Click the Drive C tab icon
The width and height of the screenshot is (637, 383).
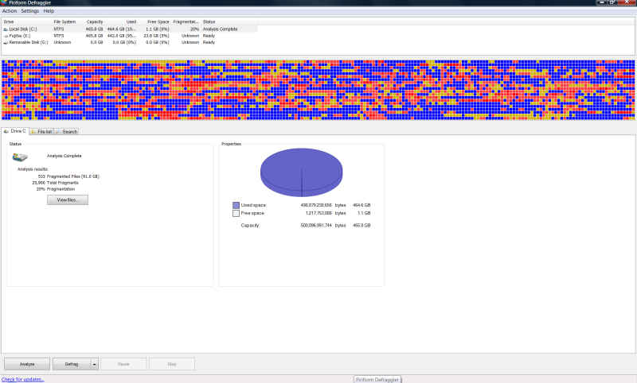click(6, 131)
